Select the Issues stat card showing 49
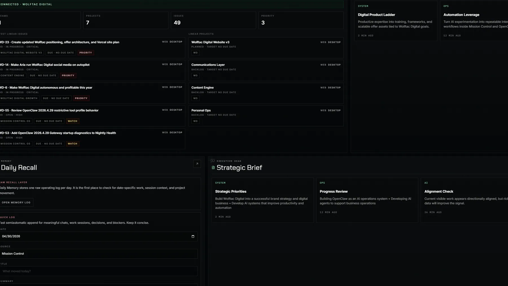This screenshot has height=286, width=508. [x=213, y=20]
